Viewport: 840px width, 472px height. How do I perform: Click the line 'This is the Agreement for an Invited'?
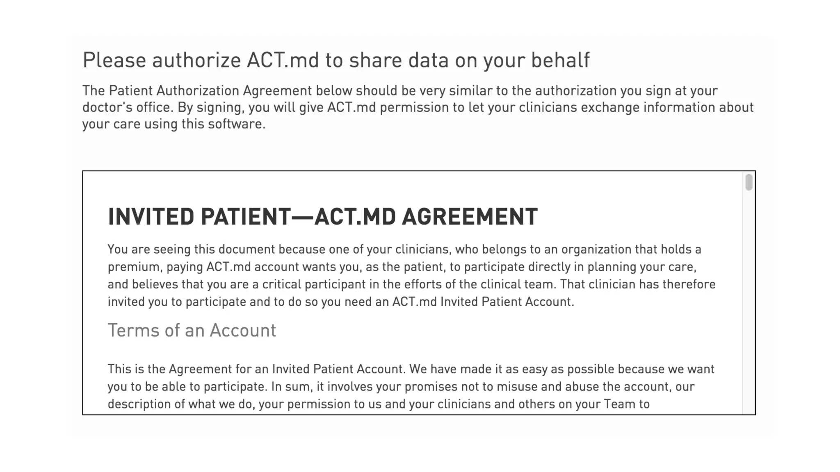tap(411, 369)
